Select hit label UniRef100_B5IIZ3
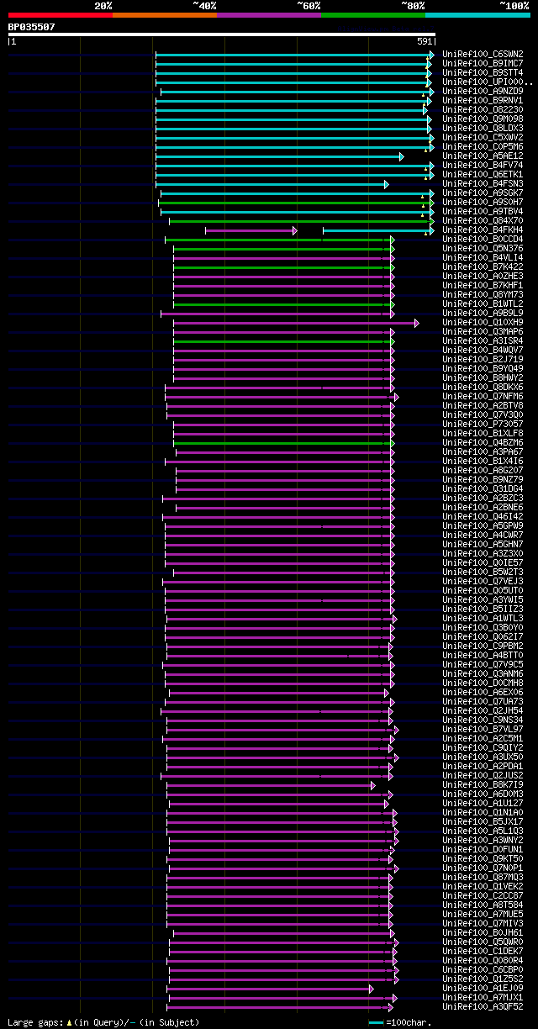 coord(483,609)
